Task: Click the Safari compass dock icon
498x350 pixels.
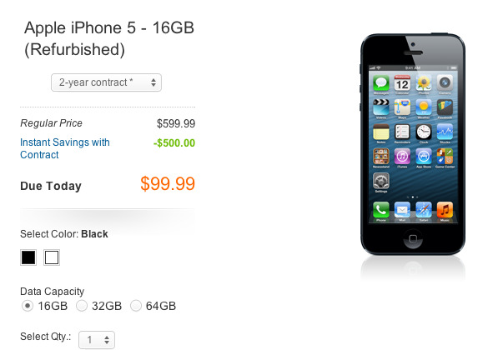Action: click(x=424, y=209)
